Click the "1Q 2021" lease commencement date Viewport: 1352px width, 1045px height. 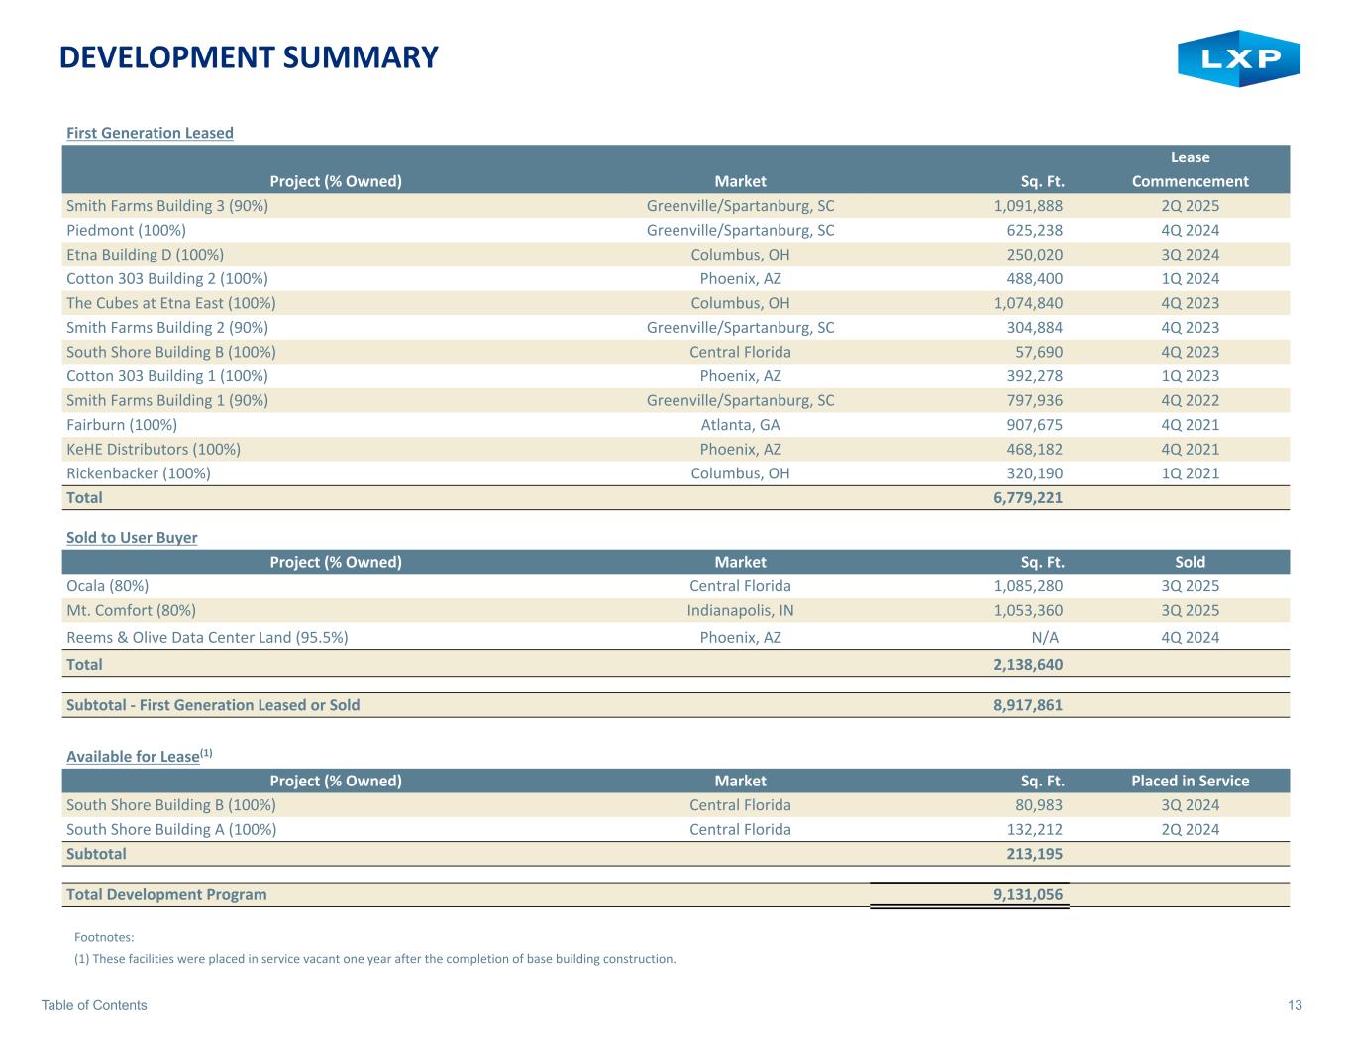tap(1190, 473)
